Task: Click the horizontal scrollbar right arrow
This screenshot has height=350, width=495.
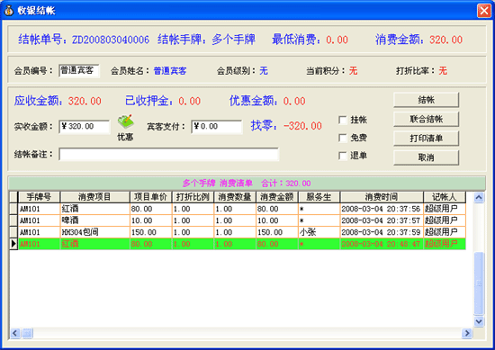Action: tap(466, 333)
